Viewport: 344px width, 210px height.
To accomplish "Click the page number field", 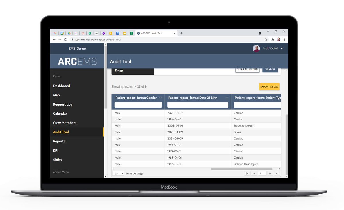I will (262, 173).
